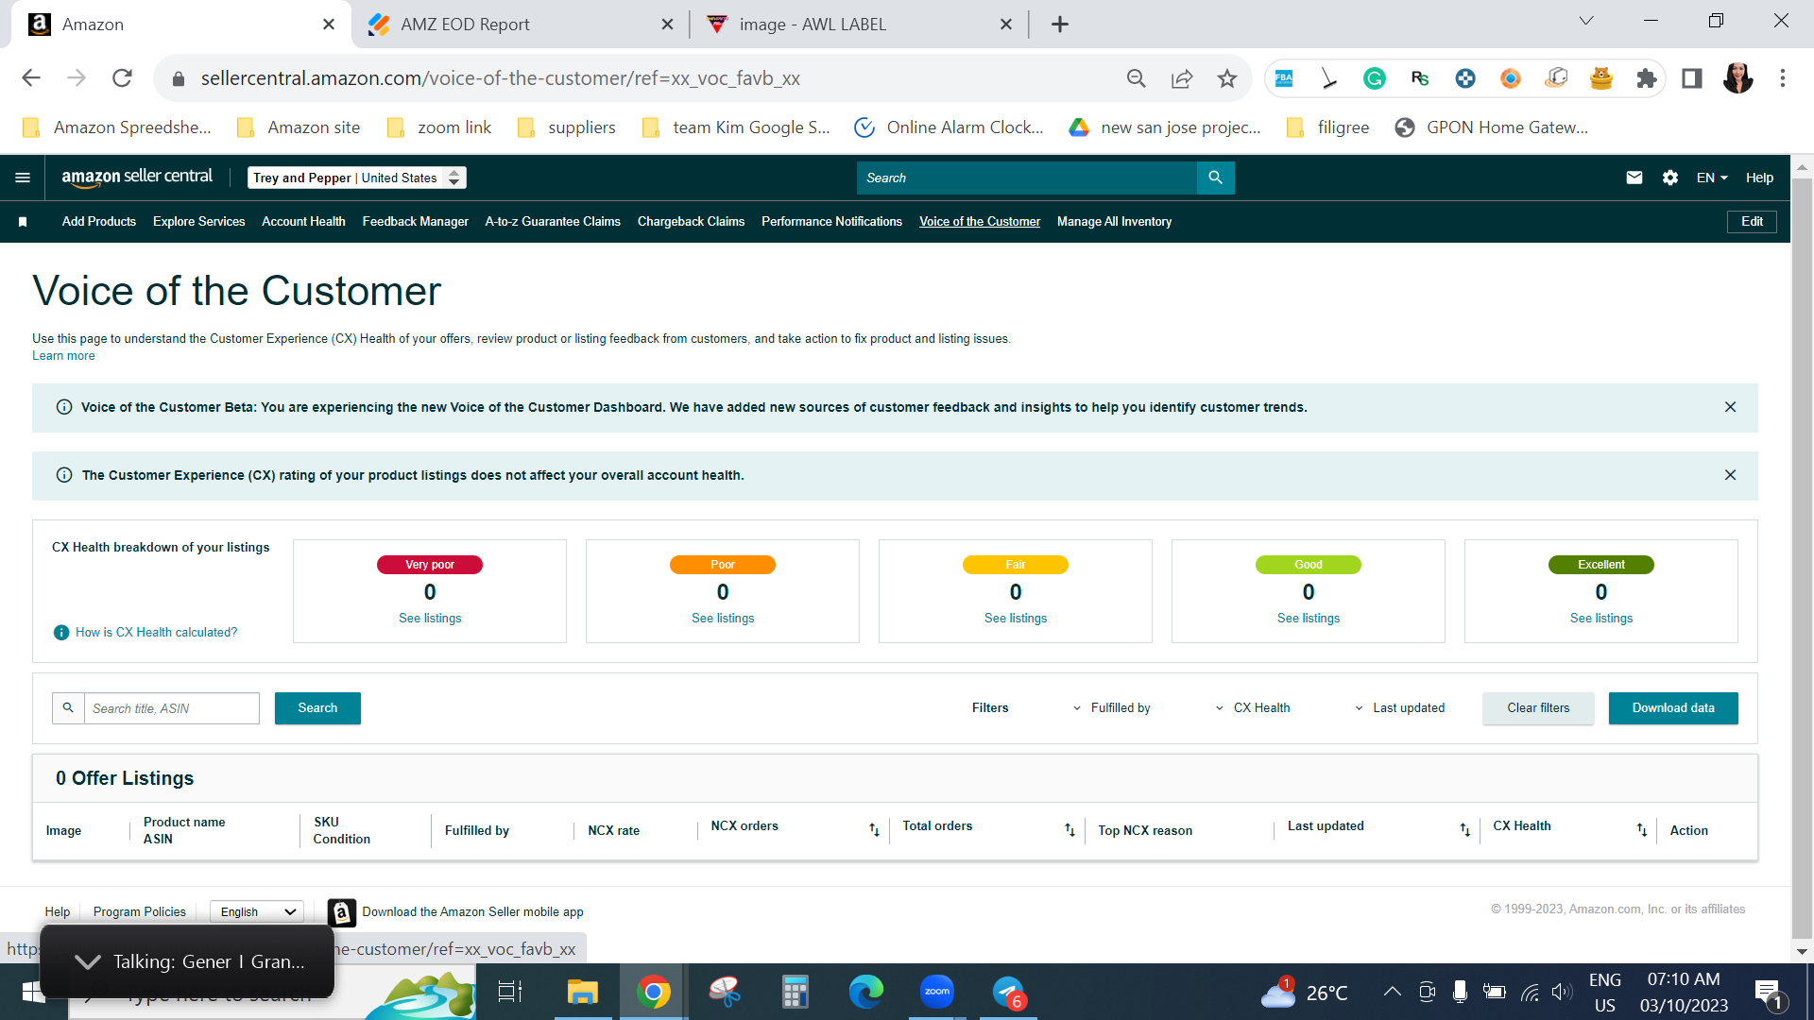Click the Amazon Seller mobile app icon
The height and width of the screenshot is (1020, 1814).
342,912
